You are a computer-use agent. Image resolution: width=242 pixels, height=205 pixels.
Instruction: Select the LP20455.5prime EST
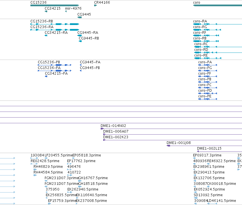(46, 158)
